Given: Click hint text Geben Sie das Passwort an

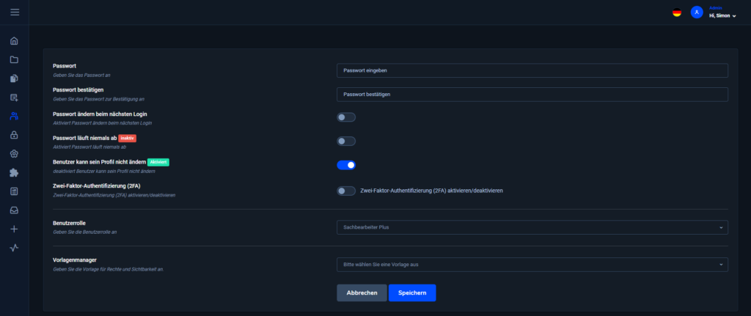Looking at the screenshot, I should pyautogui.click(x=82, y=76).
